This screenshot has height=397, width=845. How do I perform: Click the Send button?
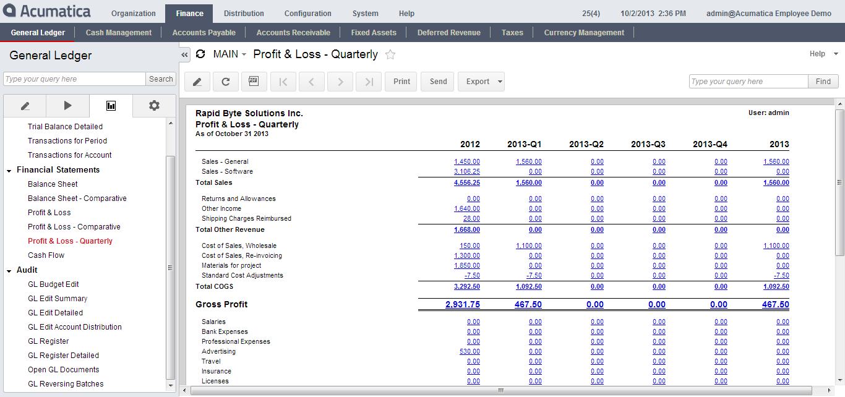pos(438,82)
